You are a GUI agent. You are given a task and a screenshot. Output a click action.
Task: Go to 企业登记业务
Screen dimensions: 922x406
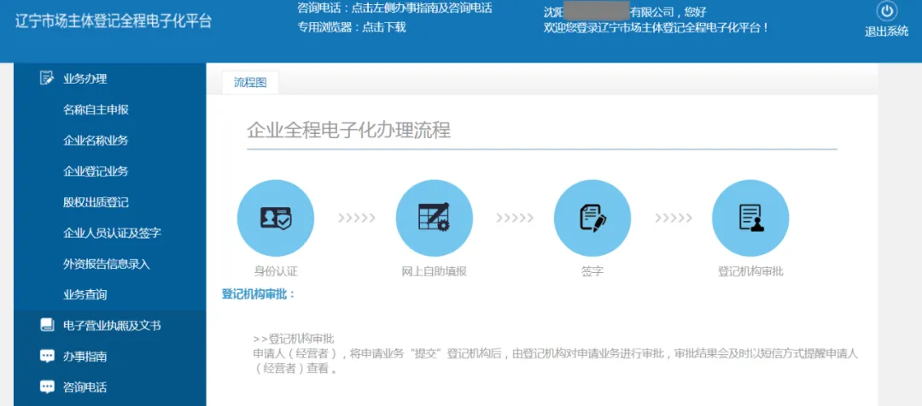click(x=96, y=171)
